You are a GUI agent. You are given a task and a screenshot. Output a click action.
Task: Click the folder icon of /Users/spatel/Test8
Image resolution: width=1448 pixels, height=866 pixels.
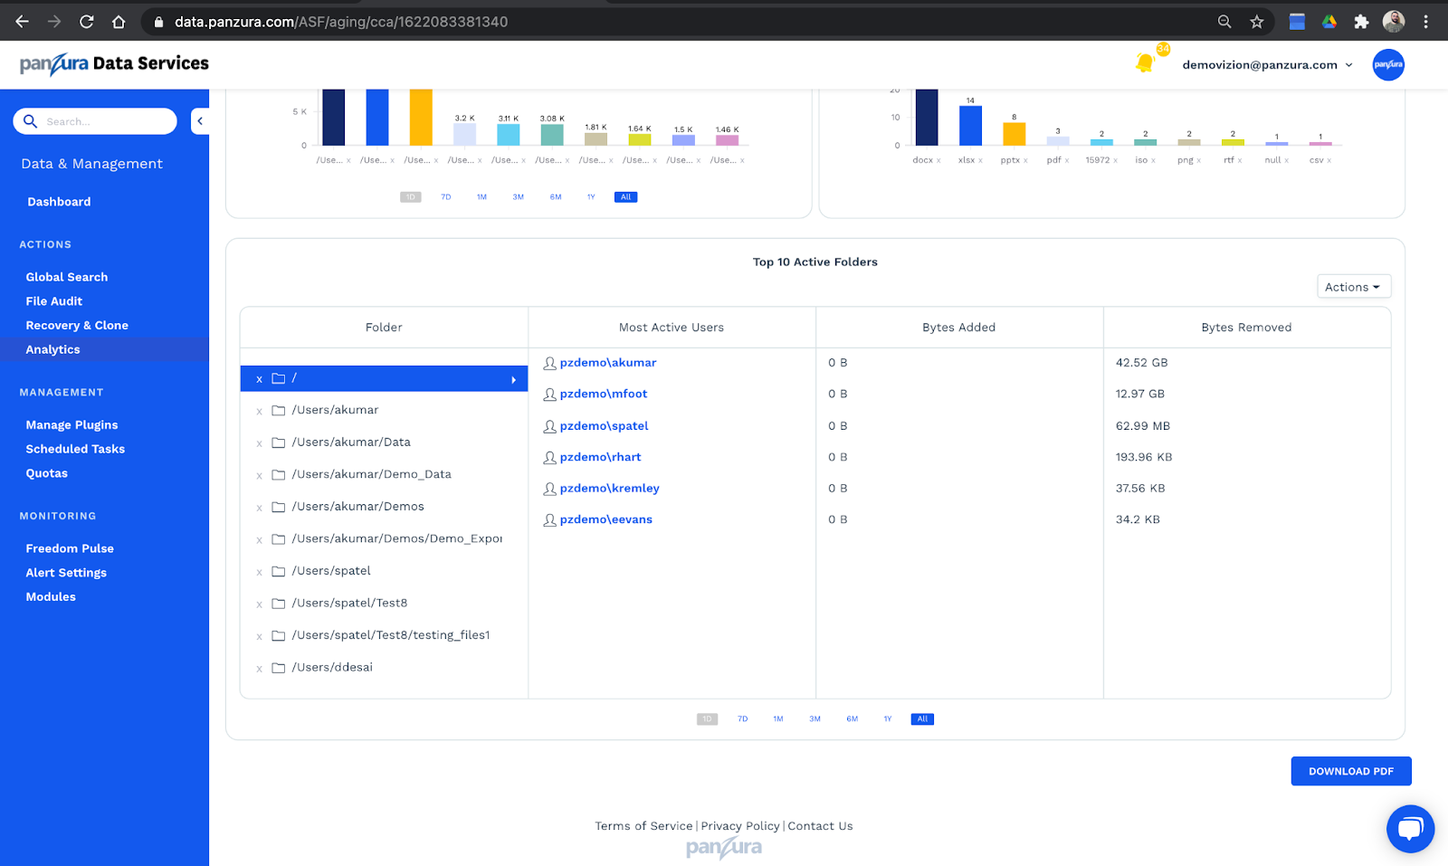279,604
